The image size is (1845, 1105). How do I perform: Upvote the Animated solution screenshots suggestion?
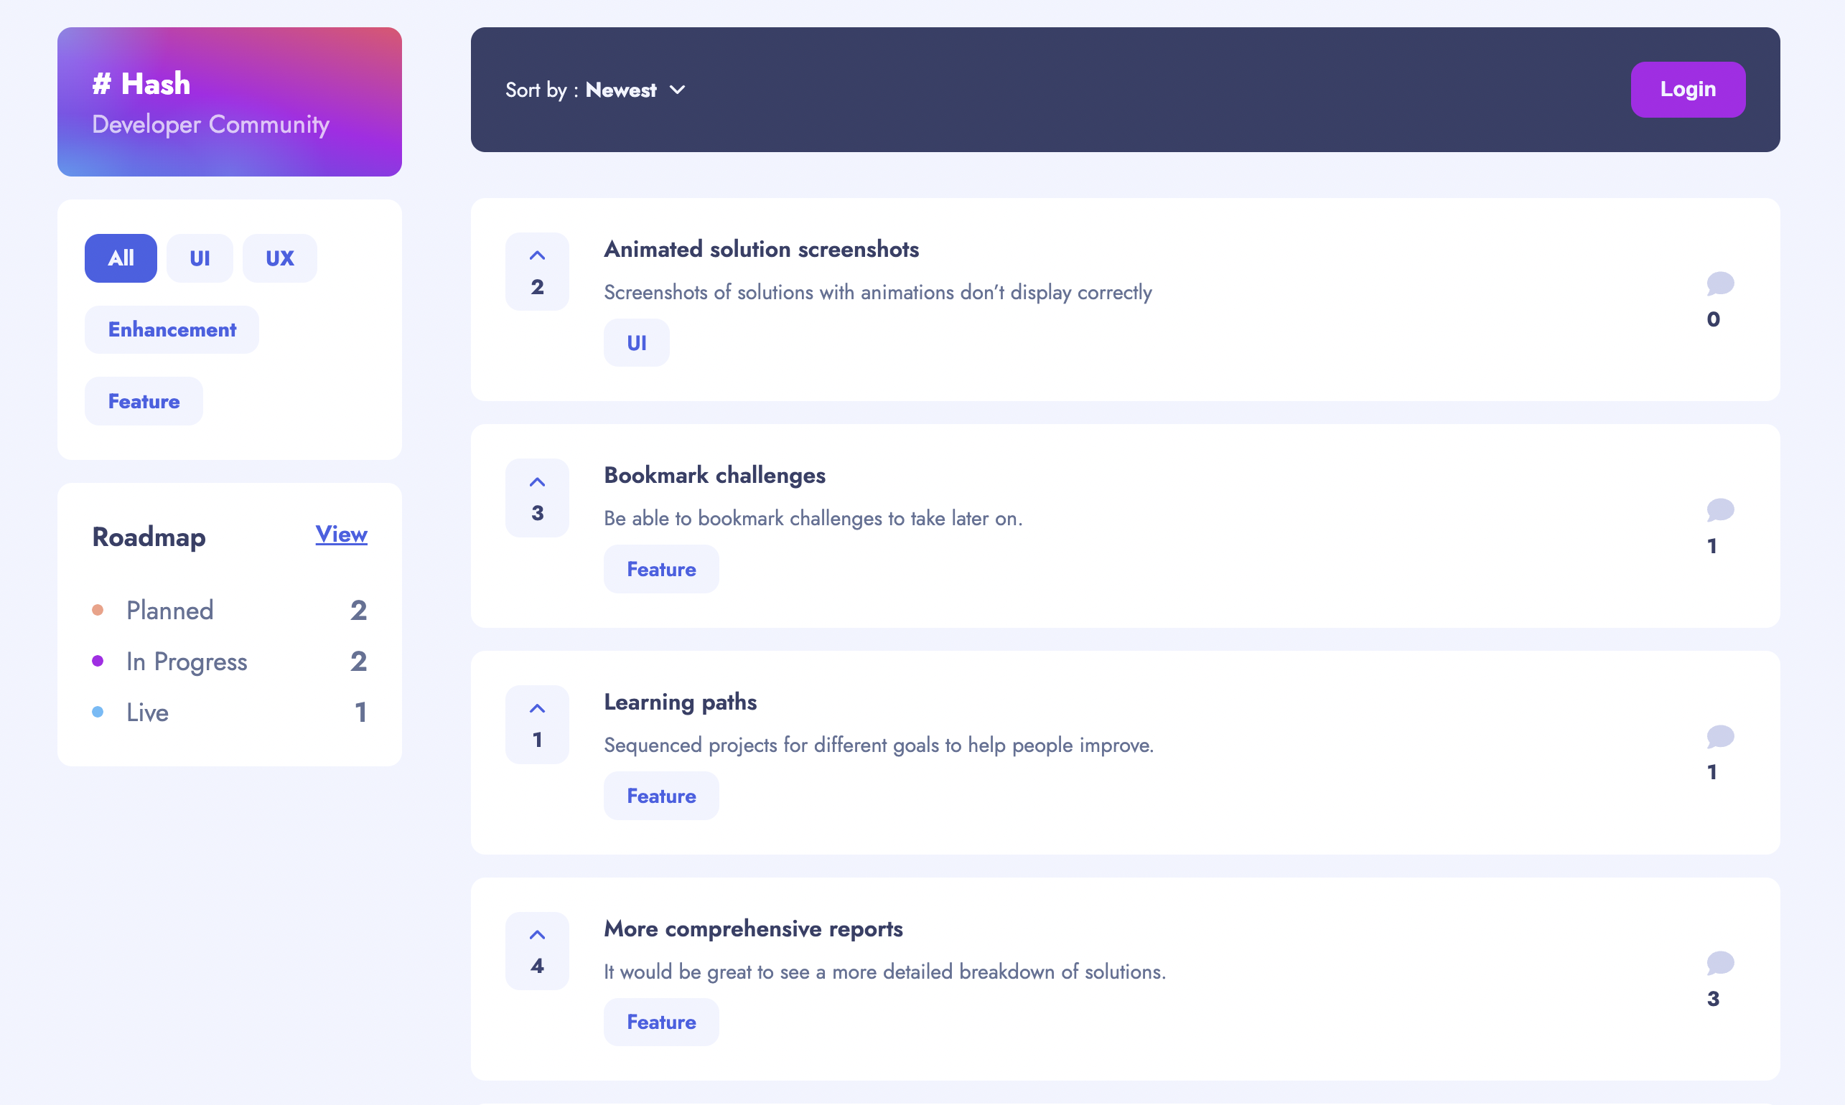(x=536, y=271)
